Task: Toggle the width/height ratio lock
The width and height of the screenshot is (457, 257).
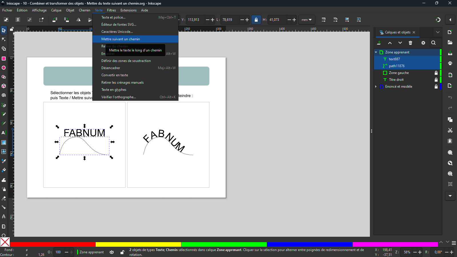Action: pyautogui.click(x=256, y=20)
